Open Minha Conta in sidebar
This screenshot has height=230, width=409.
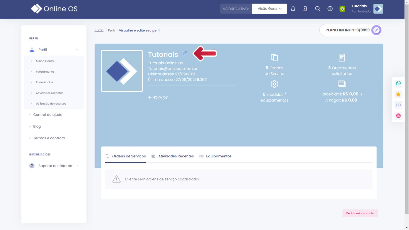[x=45, y=61]
